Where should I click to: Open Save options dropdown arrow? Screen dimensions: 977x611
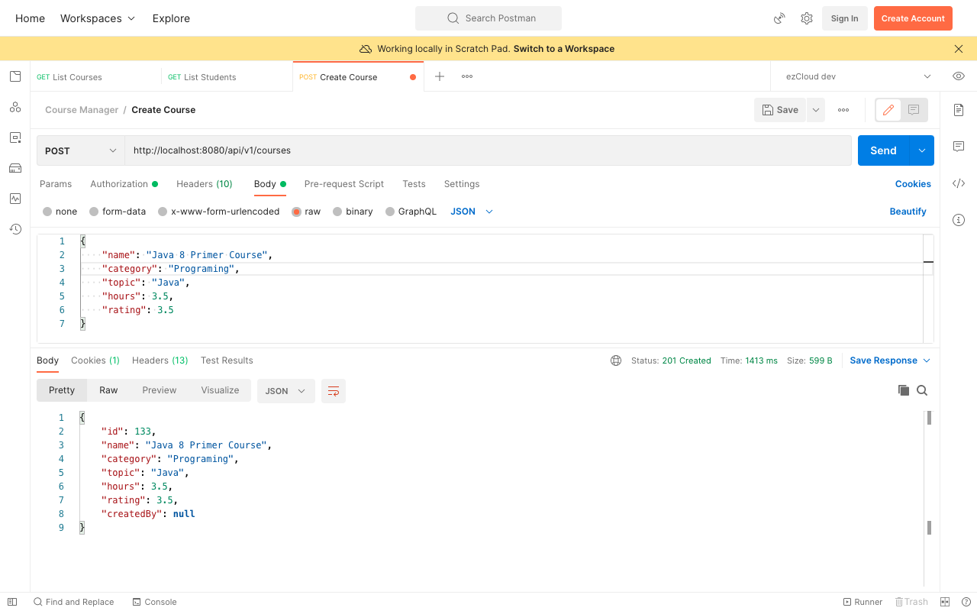[816, 110]
